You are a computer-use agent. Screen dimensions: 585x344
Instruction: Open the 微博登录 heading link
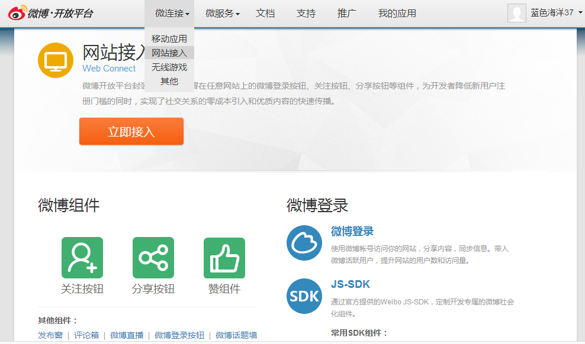point(352,231)
